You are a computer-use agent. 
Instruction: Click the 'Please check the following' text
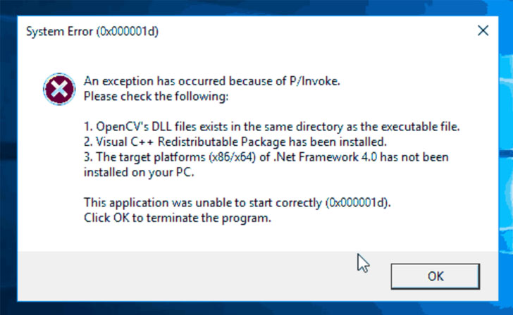[x=156, y=95]
